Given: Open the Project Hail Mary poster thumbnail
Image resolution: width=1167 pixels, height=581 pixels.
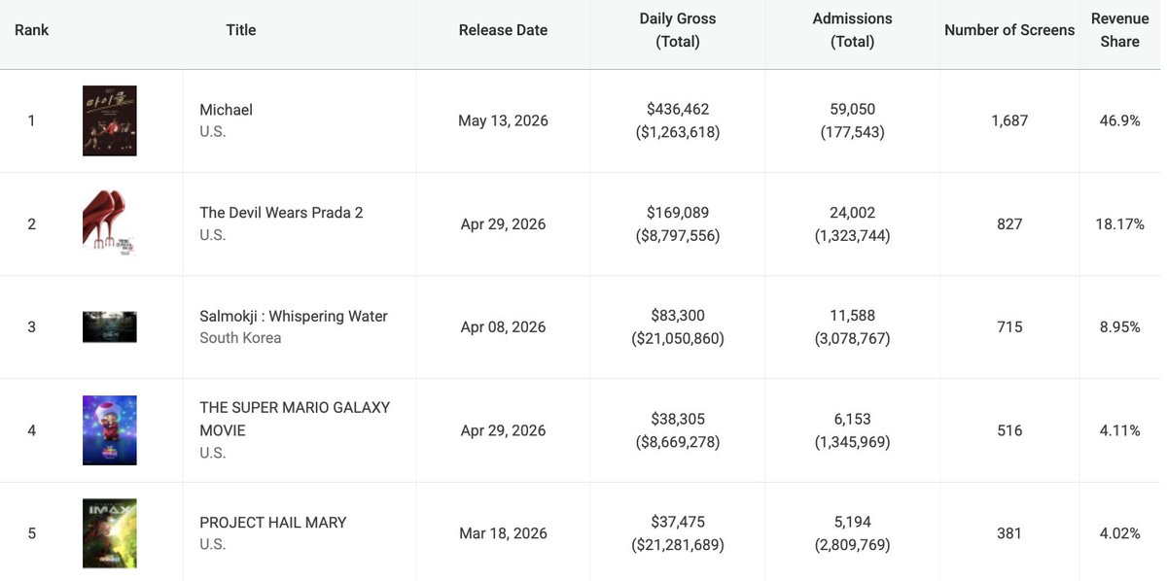Looking at the screenshot, I should pos(110,533).
